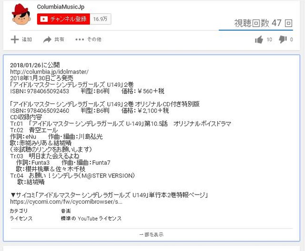
Task: Subscribe with red チャンネル登録 button
Action: click(x=63, y=19)
